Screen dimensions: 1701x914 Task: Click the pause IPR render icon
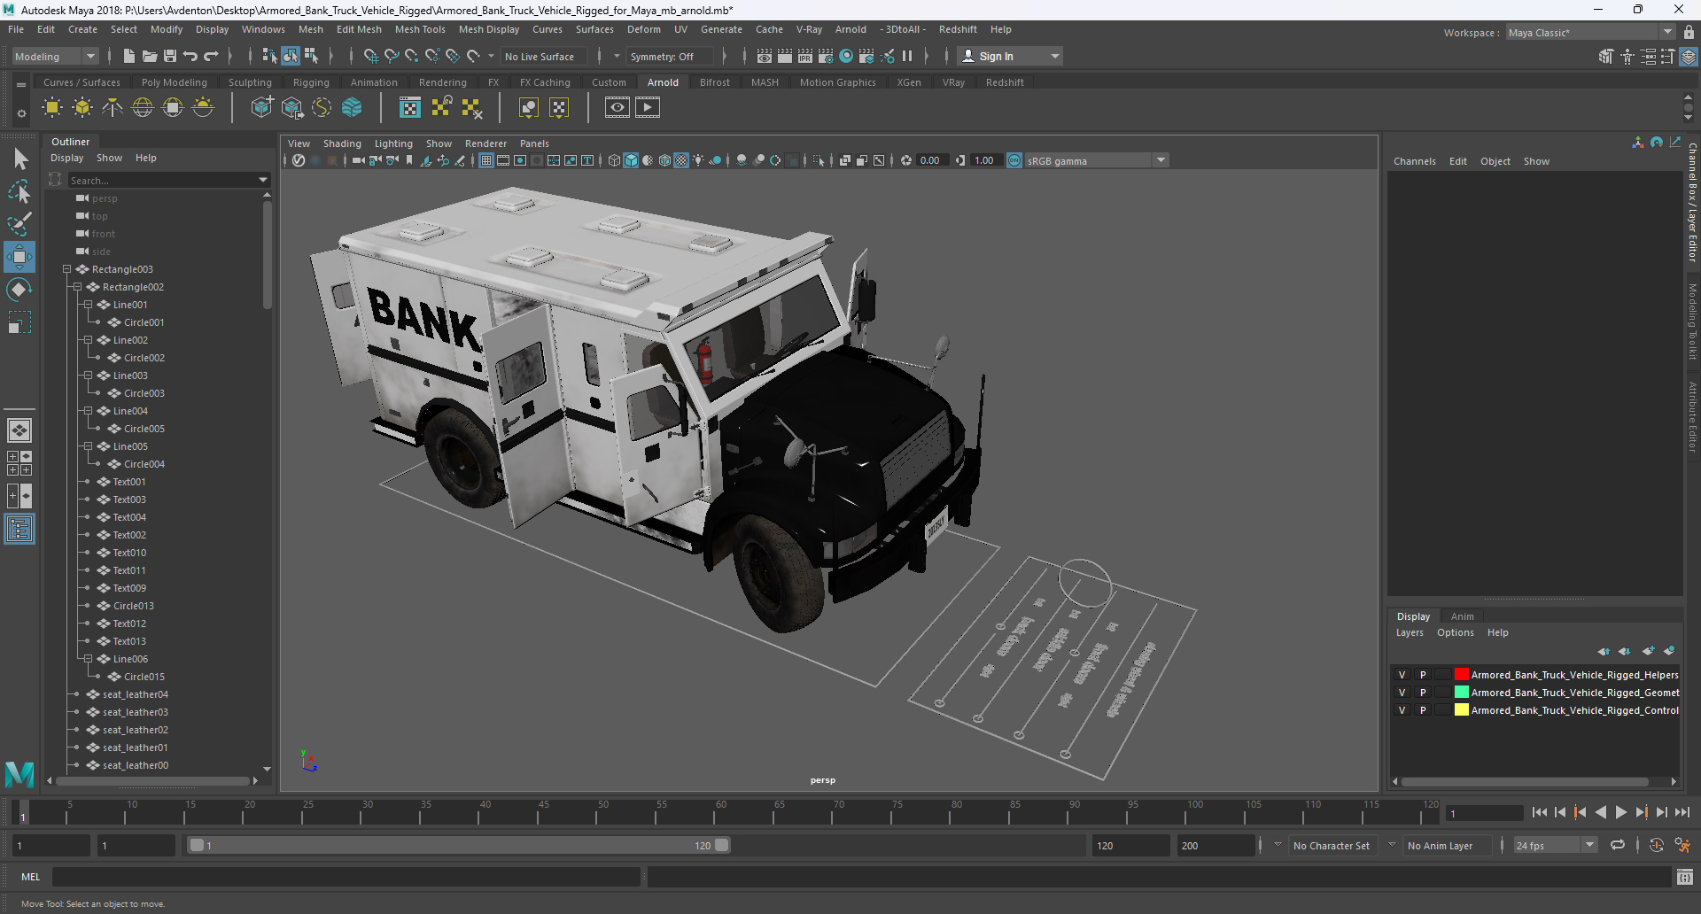click(907, 57)
